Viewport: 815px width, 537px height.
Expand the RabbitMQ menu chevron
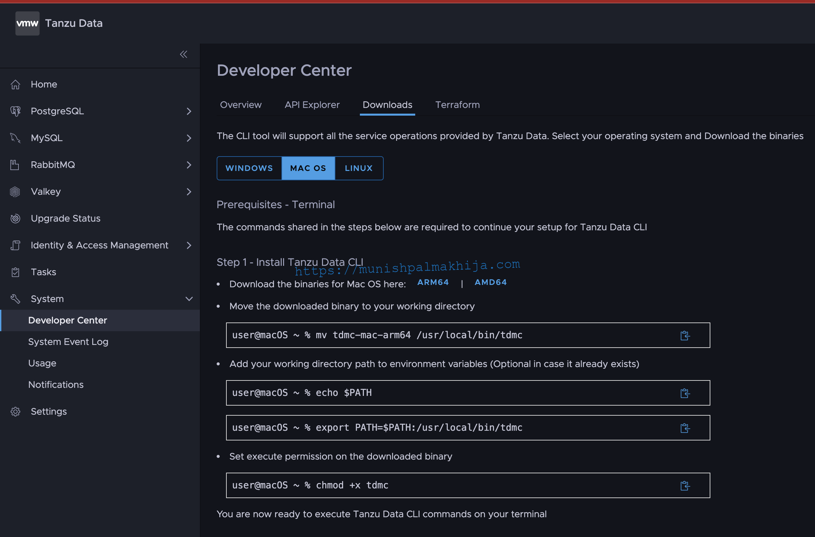coord(189,165)
